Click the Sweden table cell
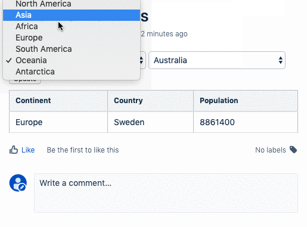The image size is (307, 227). [x=150, y=122]
